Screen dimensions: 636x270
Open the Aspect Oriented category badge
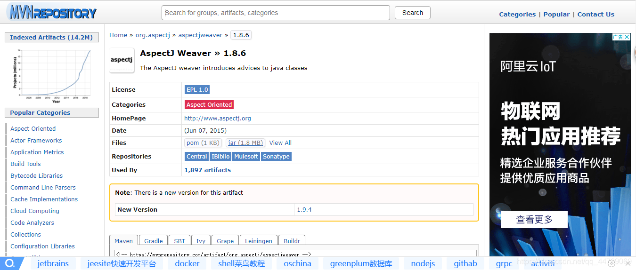(x=209, y=104)
